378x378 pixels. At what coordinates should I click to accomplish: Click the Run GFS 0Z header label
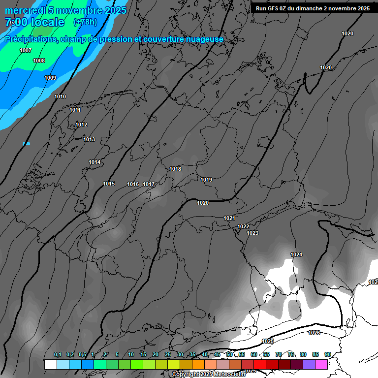click(313, 8)
